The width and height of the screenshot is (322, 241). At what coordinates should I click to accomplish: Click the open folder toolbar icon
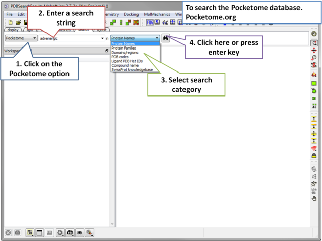(18, 22)
